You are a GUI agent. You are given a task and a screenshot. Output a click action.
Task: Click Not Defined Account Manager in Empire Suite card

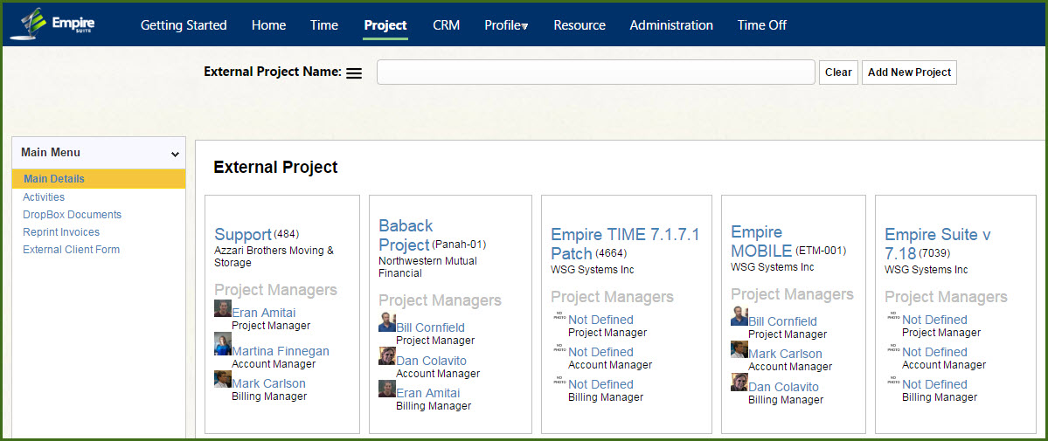tap(934, 351)
